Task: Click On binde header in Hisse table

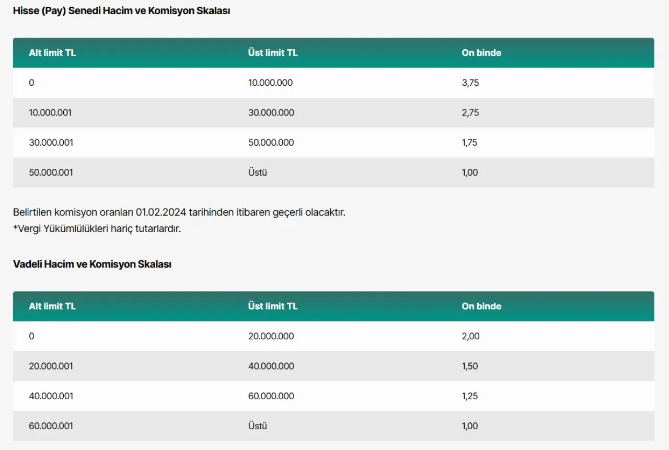Action: tap(481, 53)
